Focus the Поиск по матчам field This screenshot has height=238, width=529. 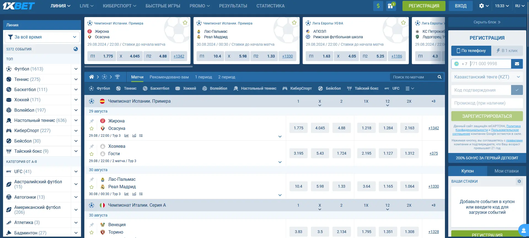coord(414,77)
